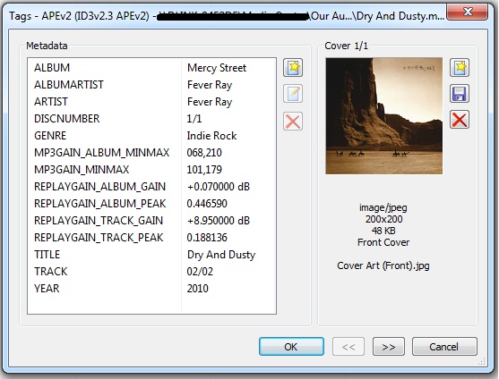Screen dimensions: 499x379
Task: Select the REPLAYGAIN_ALBUM_GAIN row
Action: (x=151, y=187)
